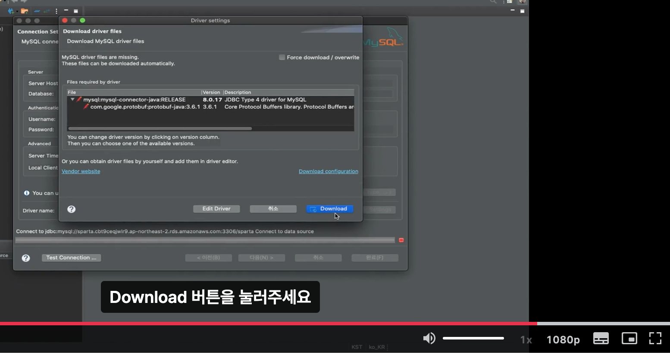Click the 이전(B) back button
This screenshot has height=358, width=670.
[x=209, y=258]
